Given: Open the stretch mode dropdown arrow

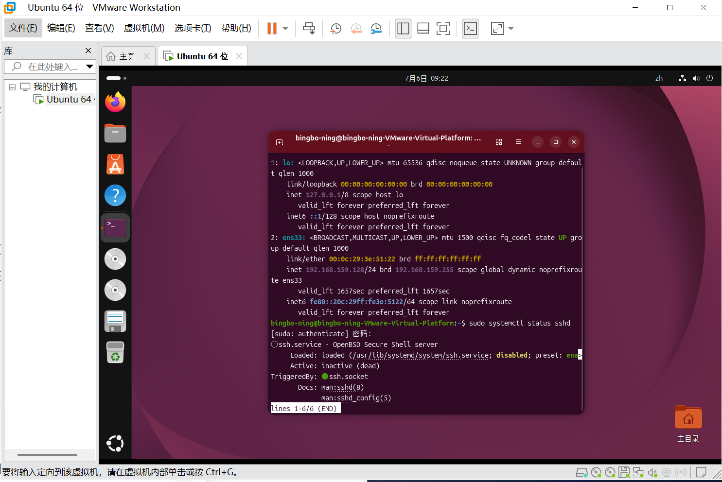Looking at the screenshot, I should click(x=511, y=29).
